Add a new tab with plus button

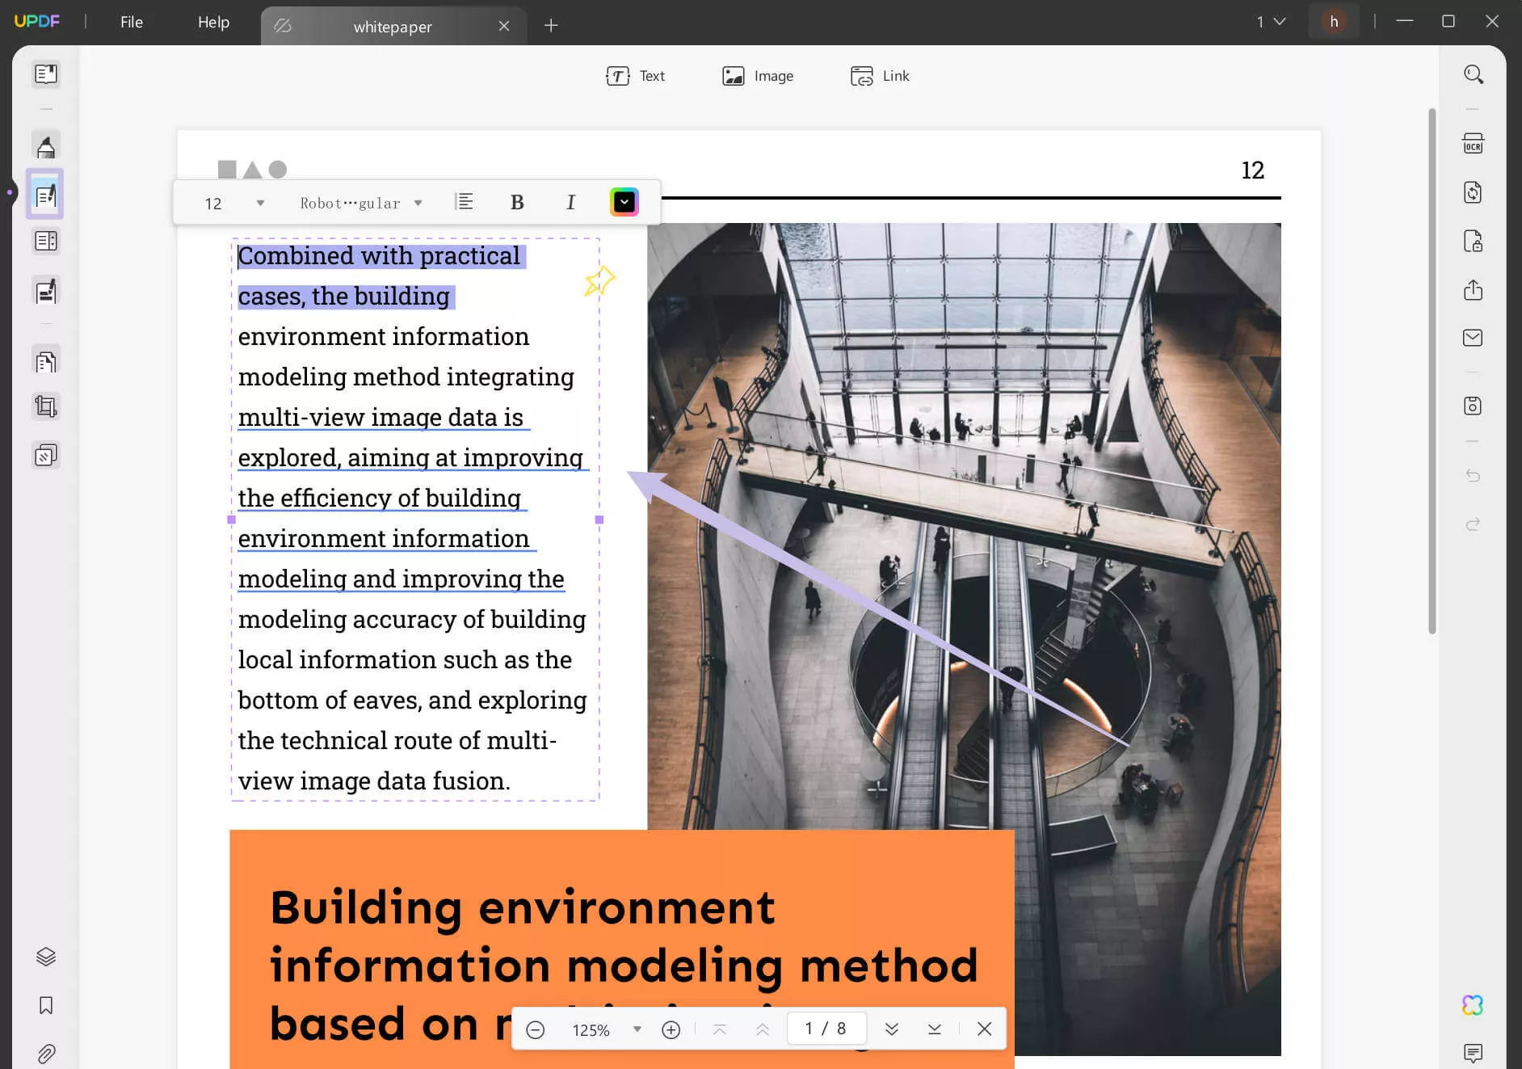point(551,26)
